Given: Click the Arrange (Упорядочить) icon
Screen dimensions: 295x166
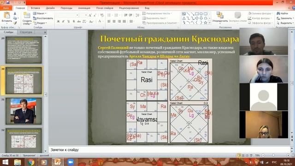Looking at the screenshot, I should 220,15.
